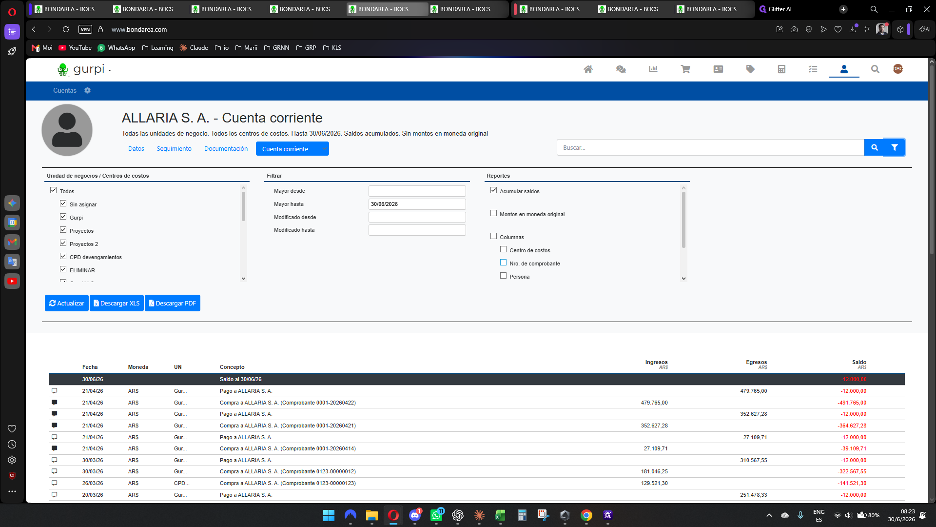
Task: Expand the system tray hidden icons chevron
Action: (x=769, y=515)
